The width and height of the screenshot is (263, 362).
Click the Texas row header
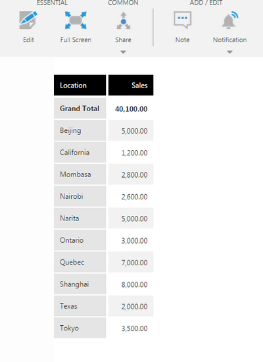click(80, 306)
